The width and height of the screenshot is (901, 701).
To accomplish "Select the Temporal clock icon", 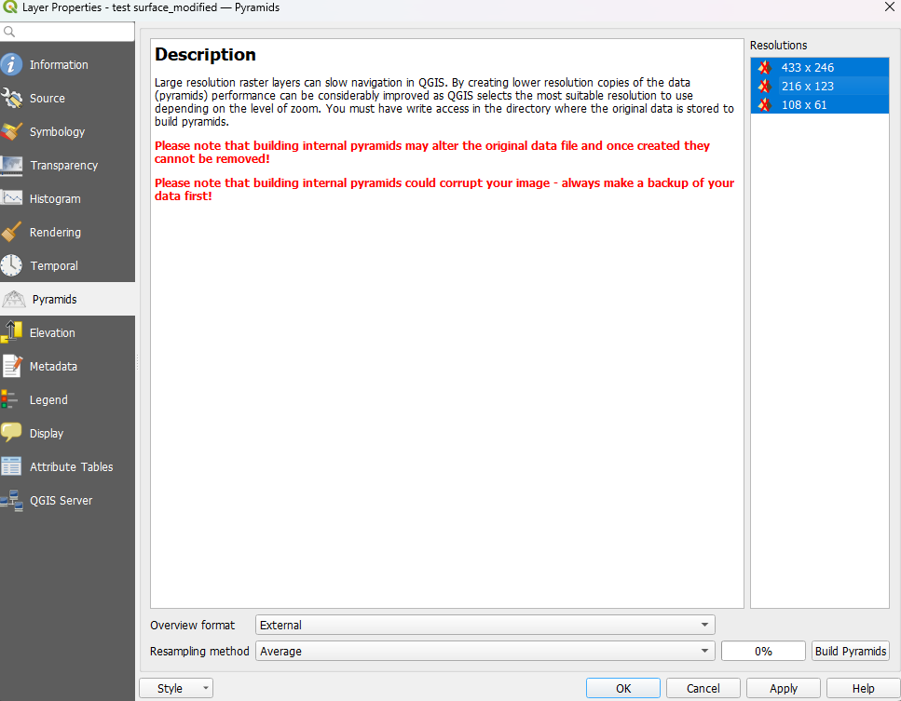I will click(11, 266).
